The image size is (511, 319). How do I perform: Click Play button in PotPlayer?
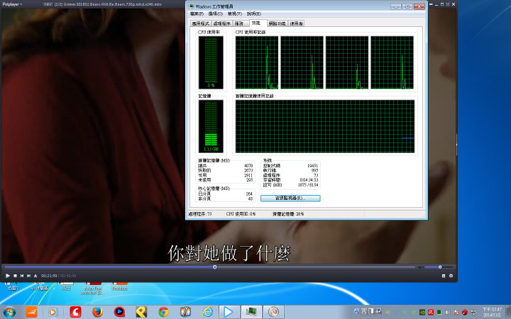pos(8,276)
